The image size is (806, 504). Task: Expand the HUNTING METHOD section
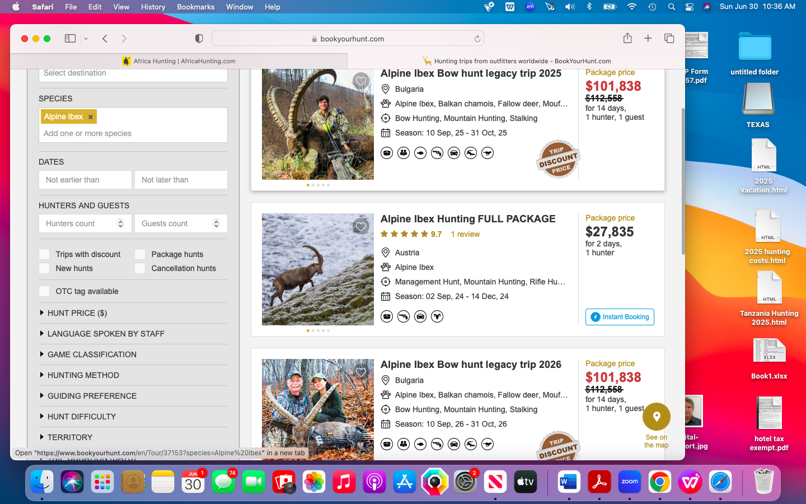click(83, 375)
